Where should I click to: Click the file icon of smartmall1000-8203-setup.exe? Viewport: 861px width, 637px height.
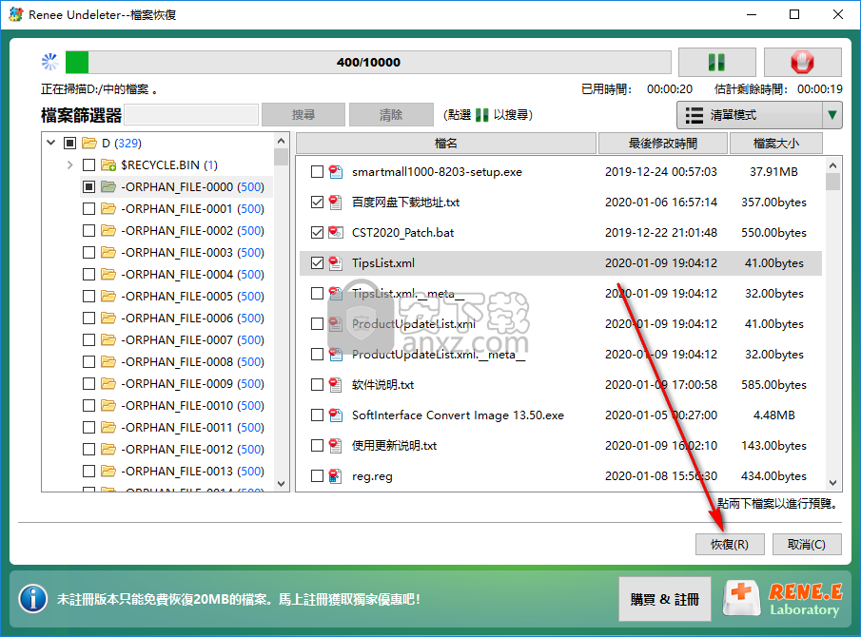click(336, 172)
